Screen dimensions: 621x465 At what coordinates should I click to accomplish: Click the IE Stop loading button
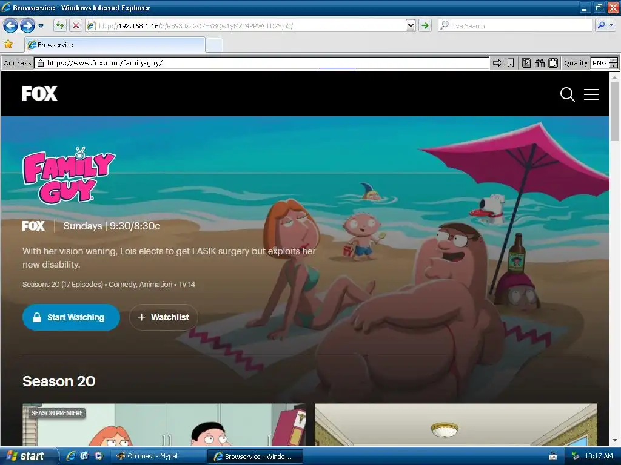tap(75, 26)
